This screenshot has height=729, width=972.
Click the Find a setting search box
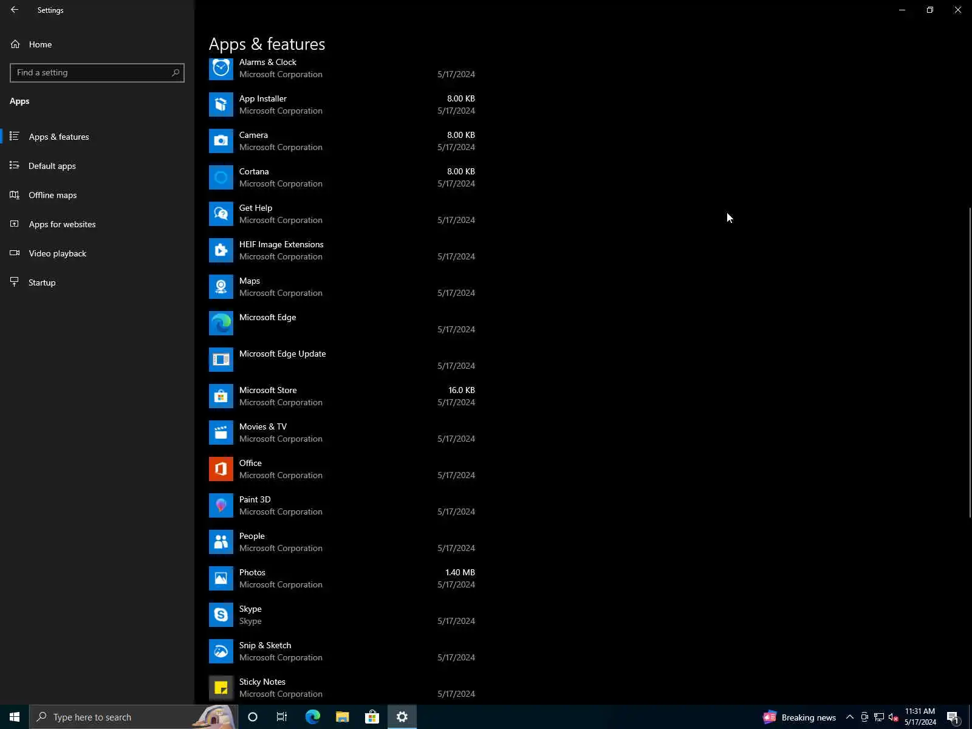click(97, 73)
